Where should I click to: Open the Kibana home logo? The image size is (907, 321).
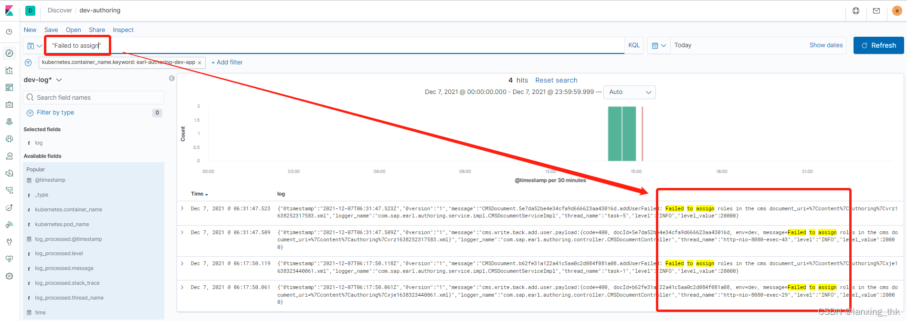[x=9, y=10]
